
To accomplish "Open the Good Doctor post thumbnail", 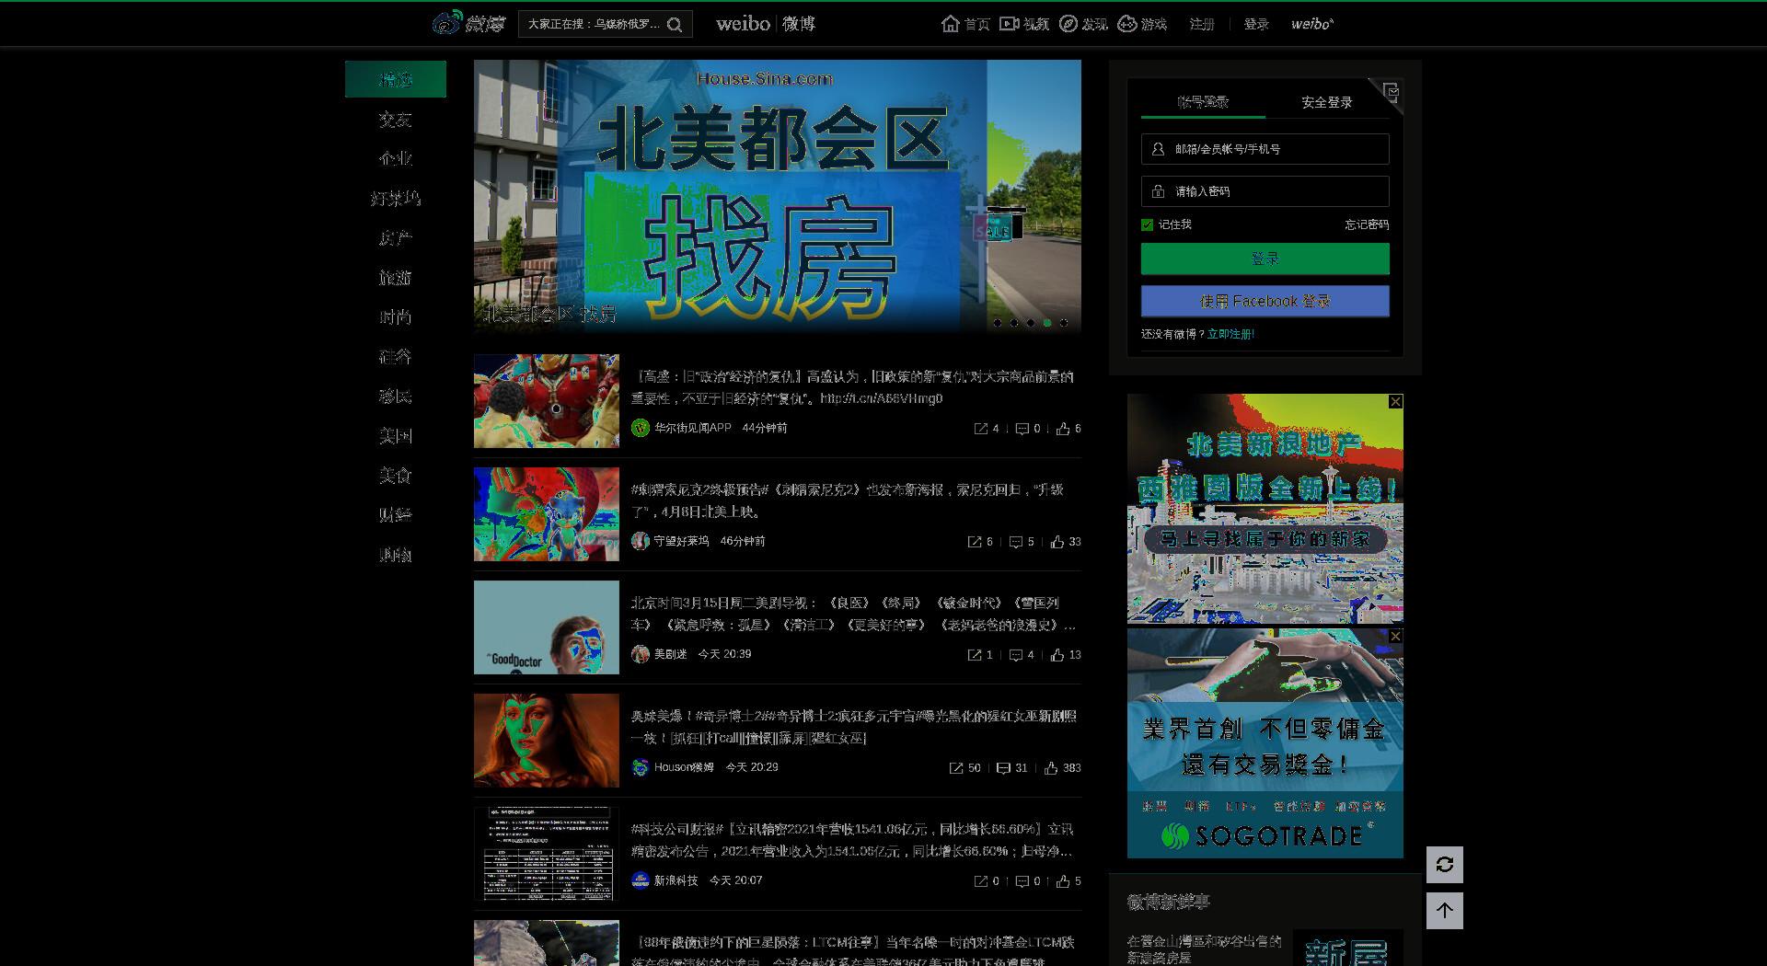I will pos(547,627).
